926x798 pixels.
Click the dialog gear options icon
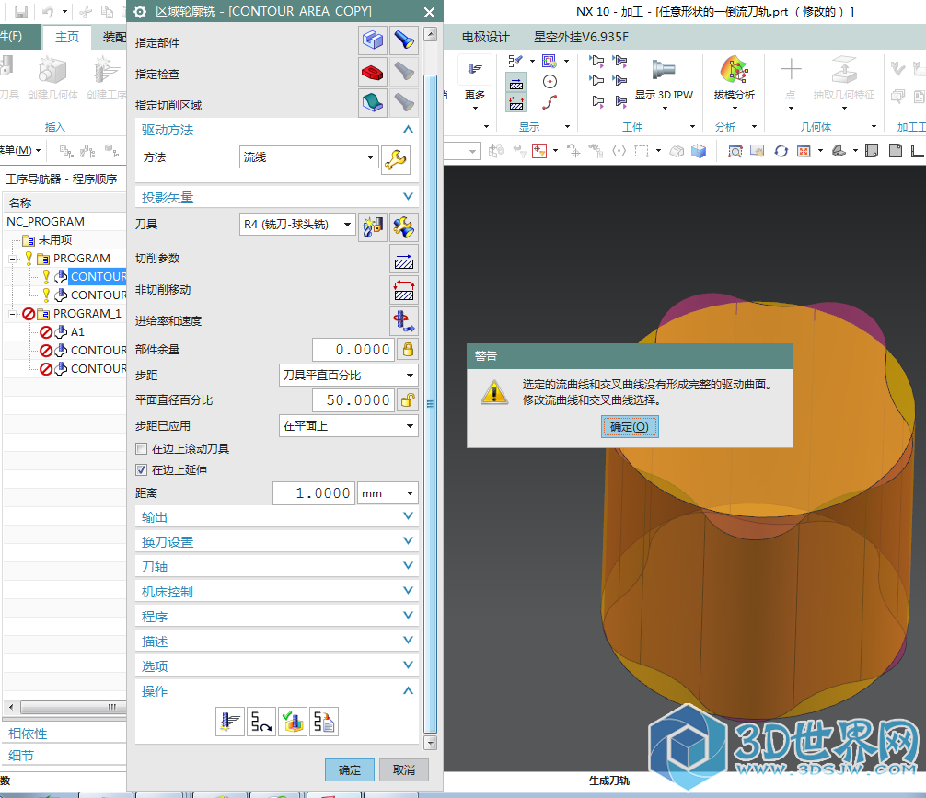coord(140,12)
